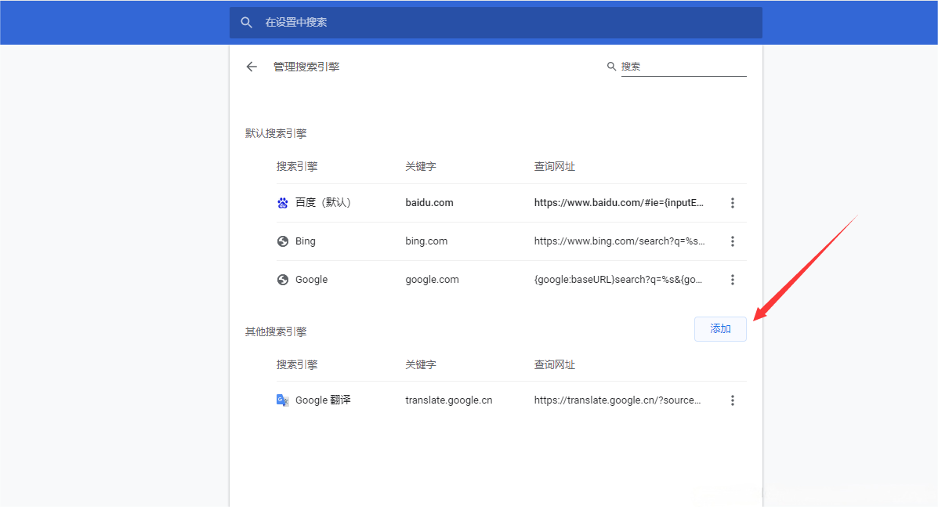Click 查询网址 column header in default list

555,166
